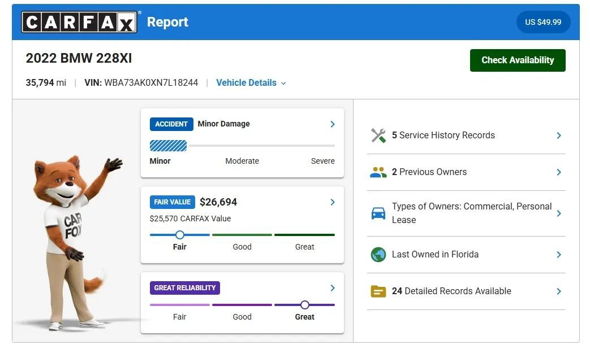The width and height of the screenshot is (590, 345).
Task: Click the Good label under Fair Value
Action: tap(242, 247)
